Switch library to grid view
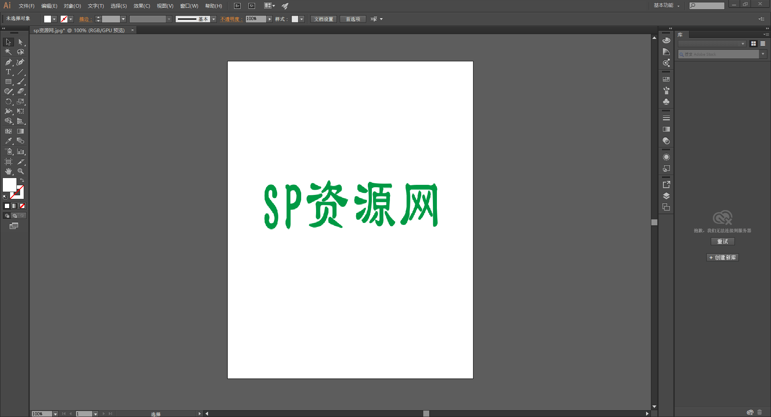Viewport: 771px width, 417px height. coord(753,44)
